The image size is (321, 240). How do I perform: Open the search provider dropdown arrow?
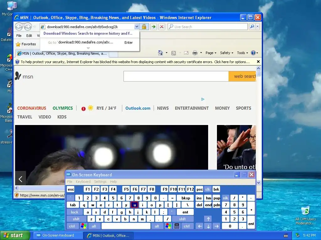pos(258,27)
